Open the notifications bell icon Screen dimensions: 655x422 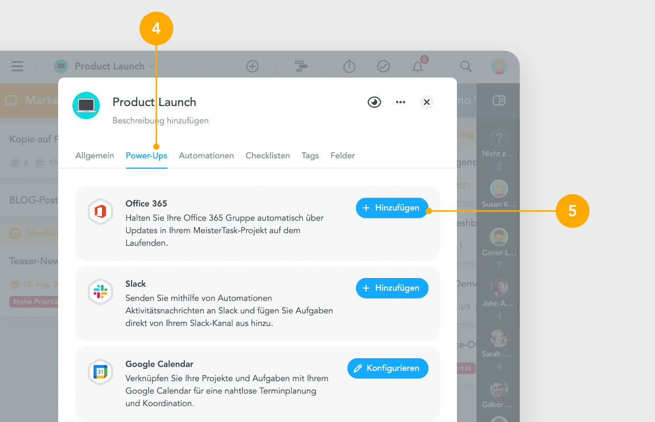(x=418, y=66)
